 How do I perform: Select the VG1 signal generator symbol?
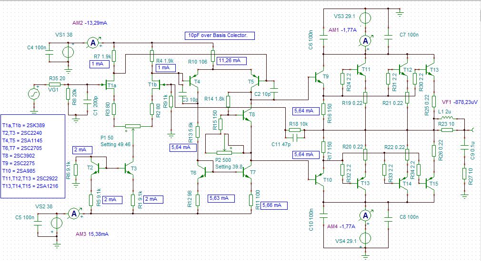click(34, 94)
